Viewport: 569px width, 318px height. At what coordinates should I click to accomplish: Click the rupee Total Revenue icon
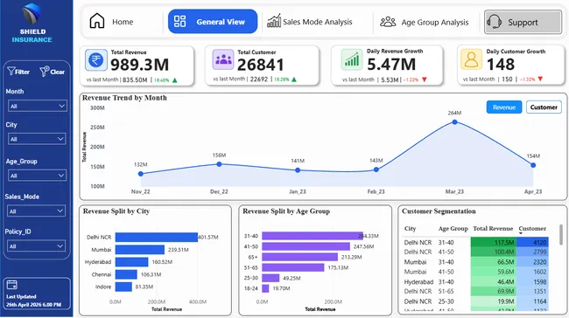pos(96,59)
